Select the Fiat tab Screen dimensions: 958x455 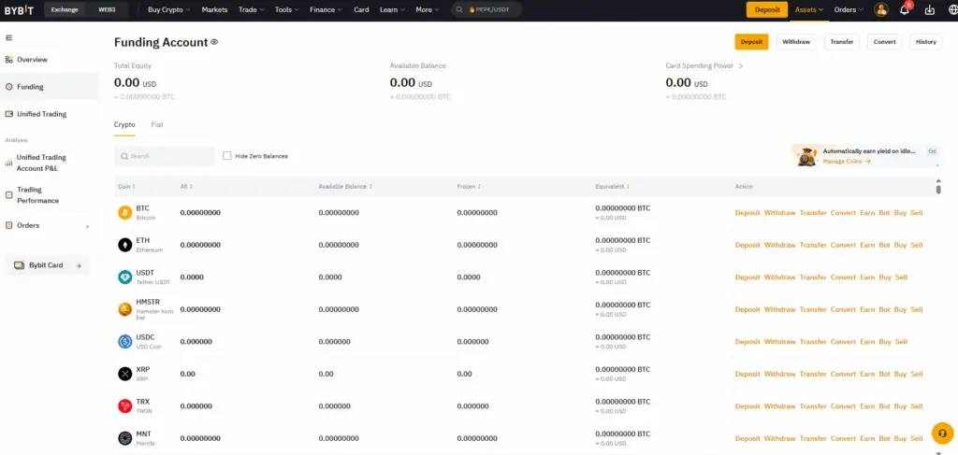pyautogui.click(x=157, y=124)
